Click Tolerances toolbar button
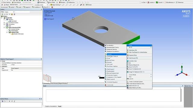This screenshot has width=193, height=108. [x=180, y=2]
